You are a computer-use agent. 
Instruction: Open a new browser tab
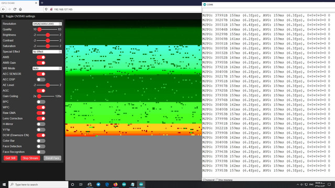click(x=42, y=3)
